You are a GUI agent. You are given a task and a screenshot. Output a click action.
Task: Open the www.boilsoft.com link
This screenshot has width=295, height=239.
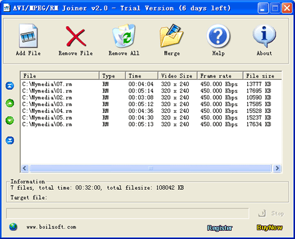pos(51,227)
